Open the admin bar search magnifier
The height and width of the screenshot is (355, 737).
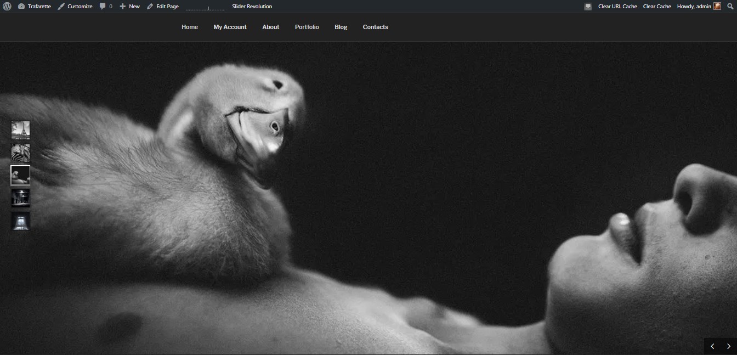coord(730,7)
